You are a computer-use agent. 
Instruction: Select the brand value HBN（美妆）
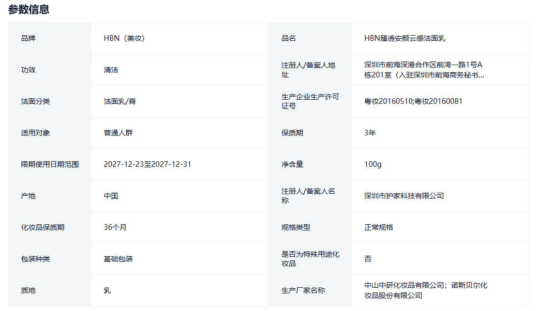point(124,38)
